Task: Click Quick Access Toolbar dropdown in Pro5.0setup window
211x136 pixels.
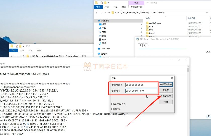Action: click(108, 3)
